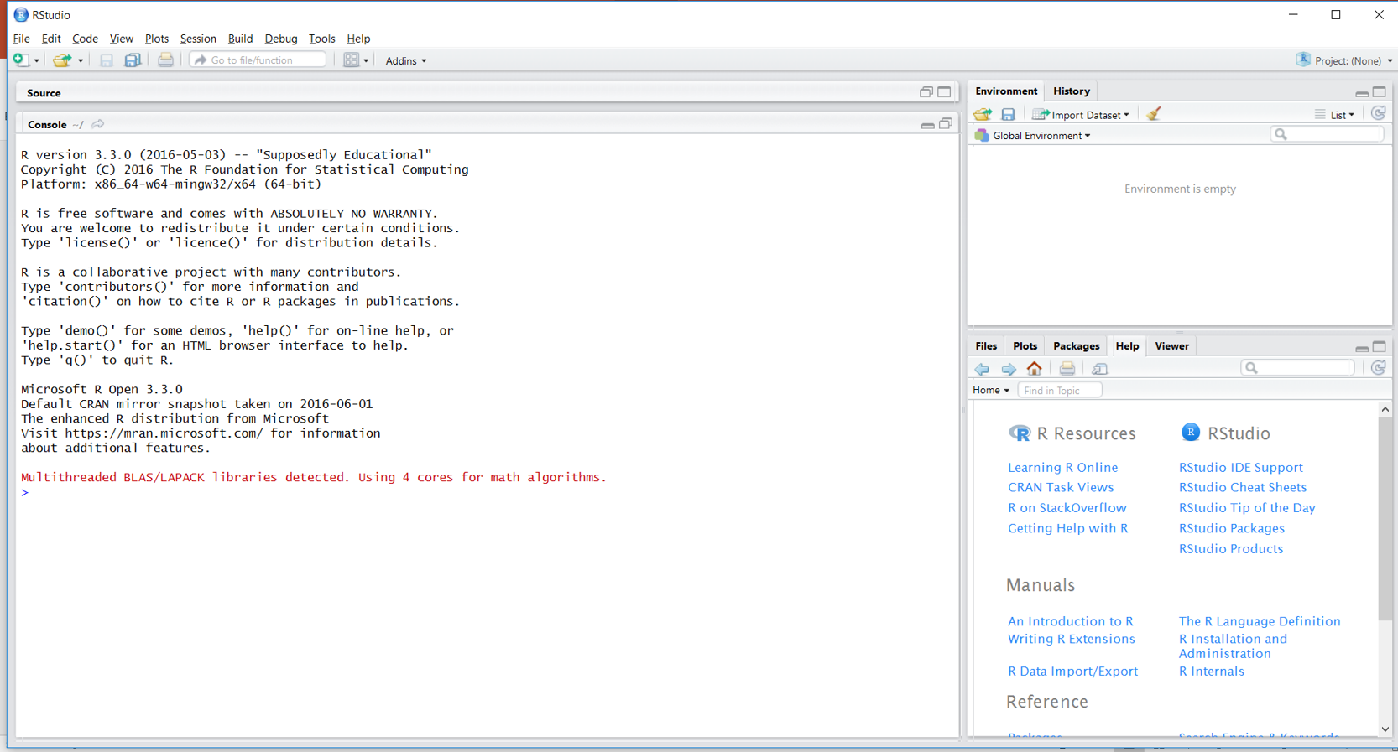Minimize the Help pane

1361,347
